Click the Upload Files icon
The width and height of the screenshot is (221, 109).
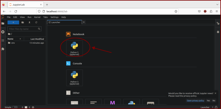[29, 22]
